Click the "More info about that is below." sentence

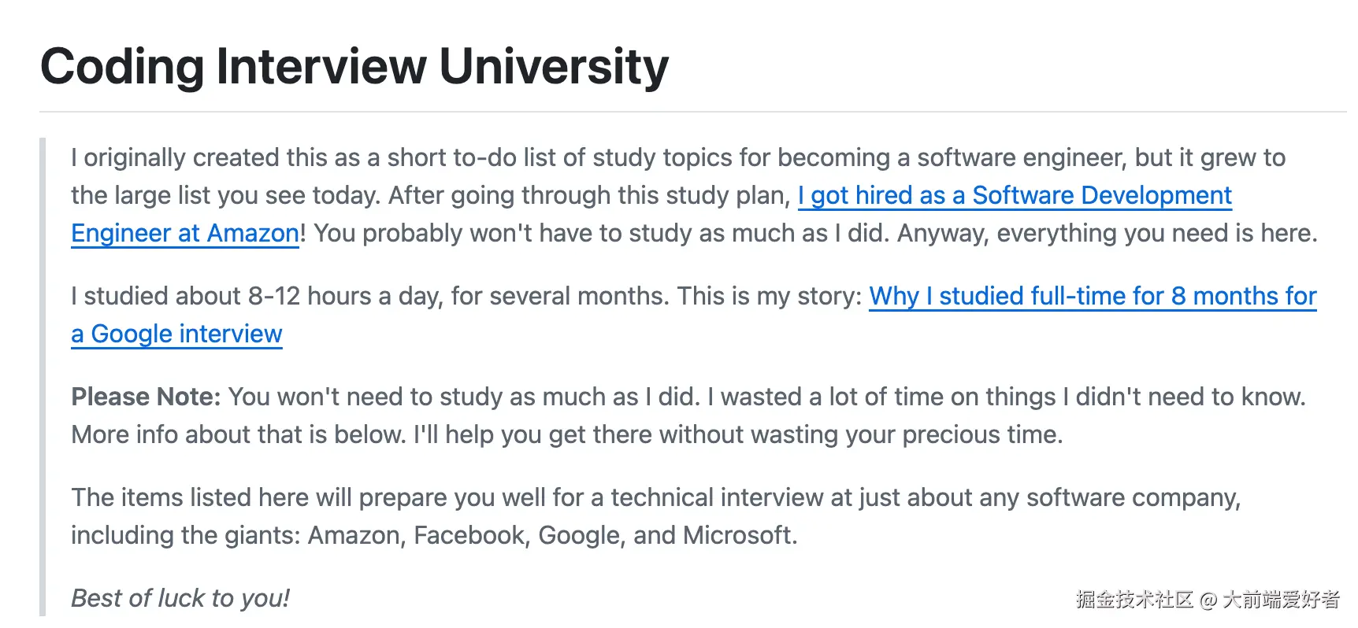(x=239, y=434)
